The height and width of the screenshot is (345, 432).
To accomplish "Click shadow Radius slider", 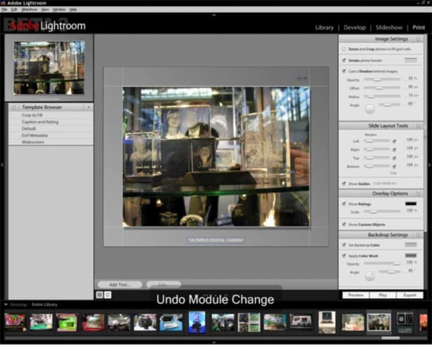I will (x=382, y=96).
